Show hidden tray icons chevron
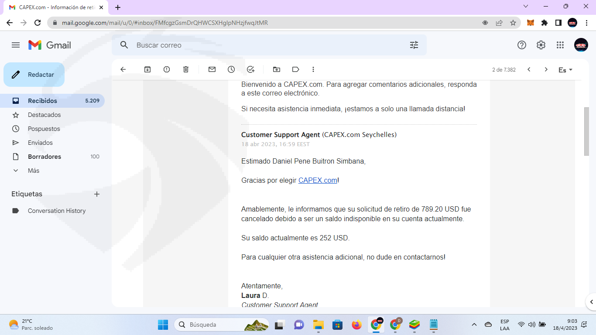The image size is (596, 335). coord(474,325)
